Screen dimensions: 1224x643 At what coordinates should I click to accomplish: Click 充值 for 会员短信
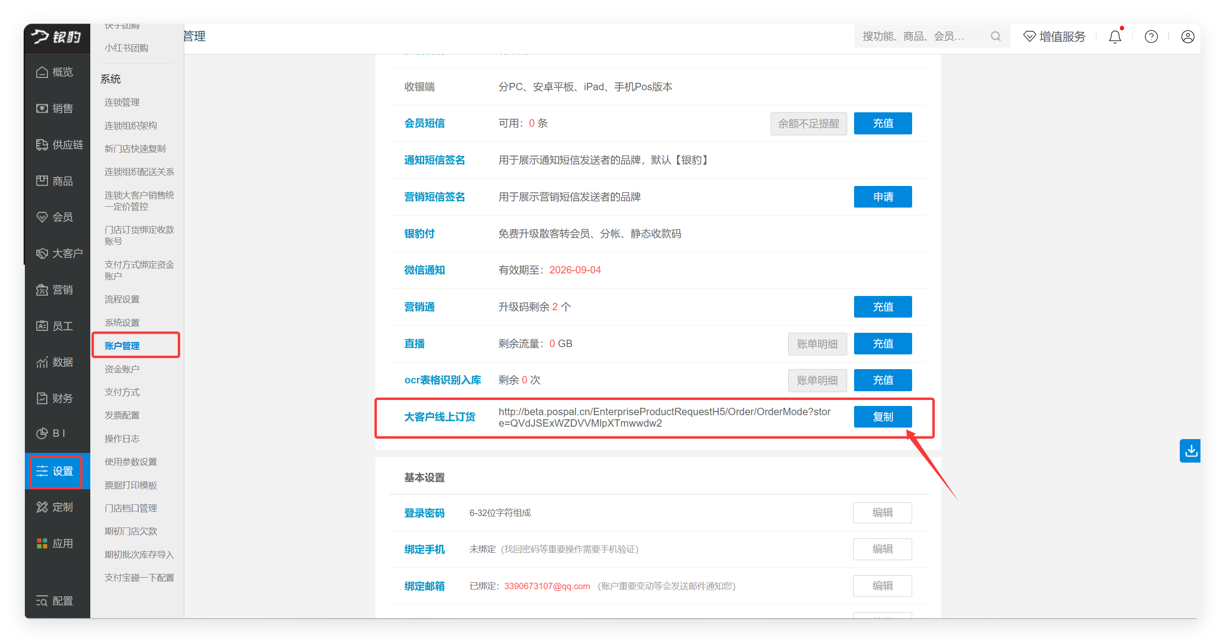[x=883, y=123]
